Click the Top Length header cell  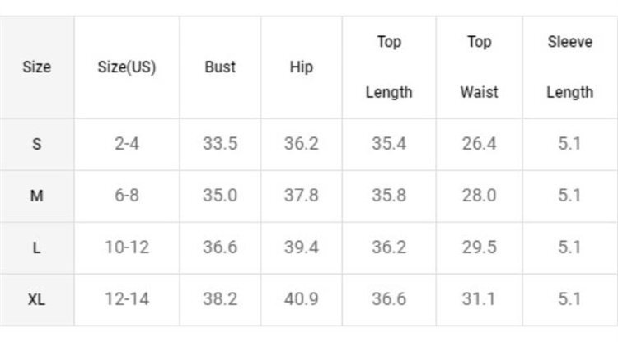pyautogui.click(x=389, y=67)
